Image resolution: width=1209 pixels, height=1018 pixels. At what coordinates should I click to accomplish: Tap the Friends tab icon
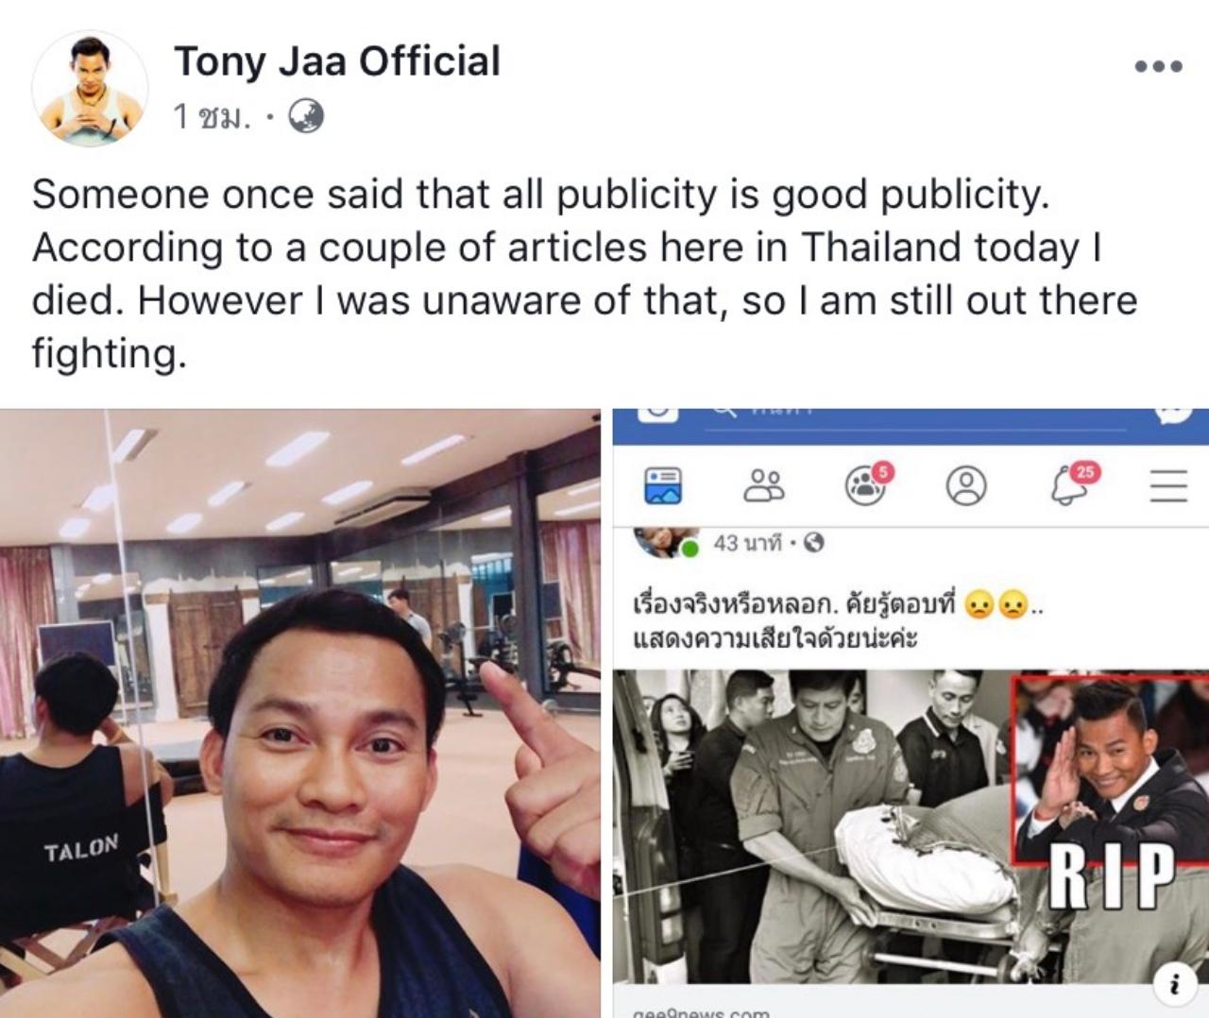764,485
